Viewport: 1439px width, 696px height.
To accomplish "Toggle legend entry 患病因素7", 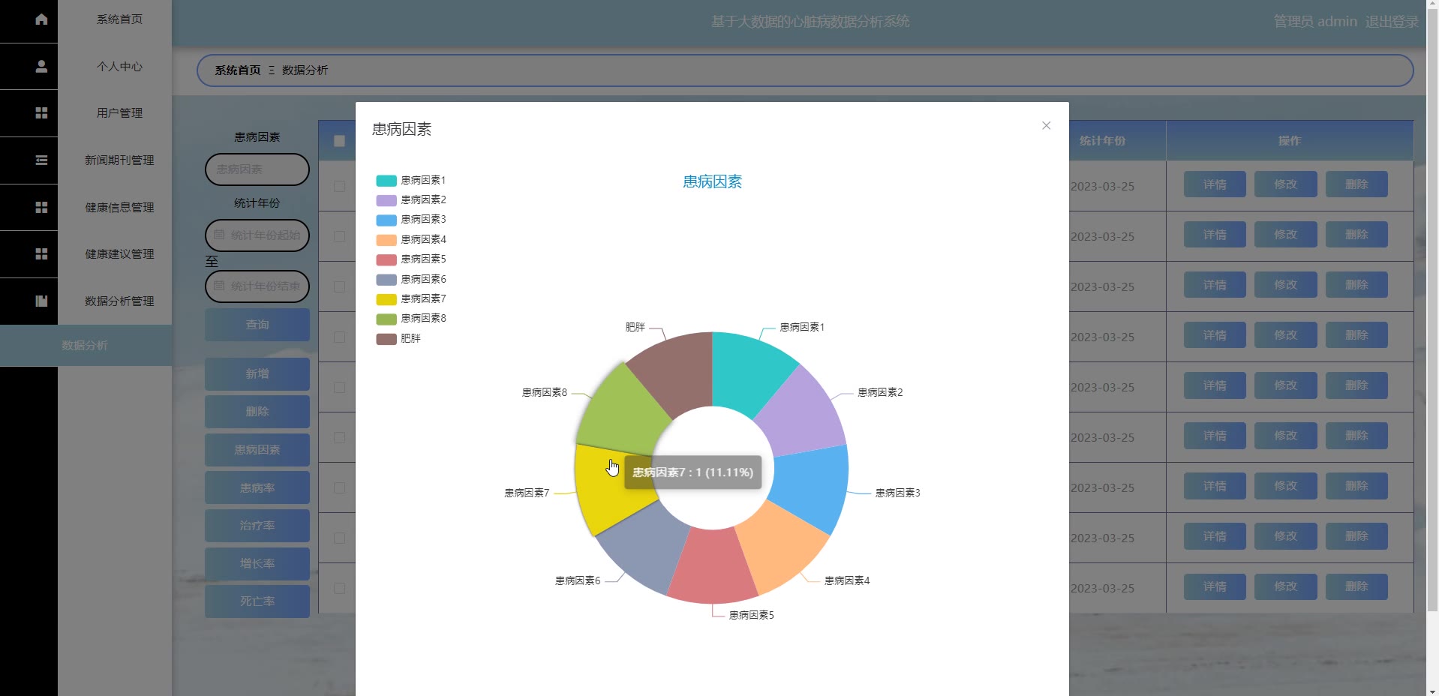I will click(x=411, y=298).
